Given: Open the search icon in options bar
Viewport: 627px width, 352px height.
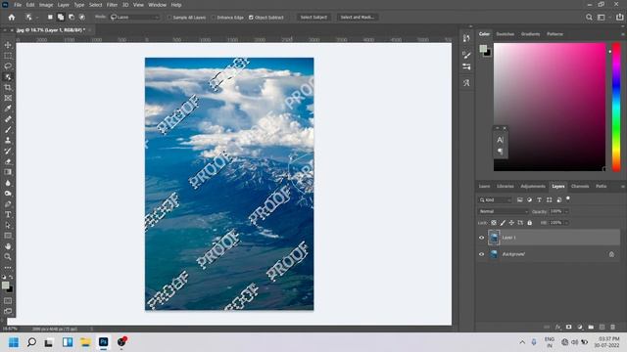Looking at the screenshot, I should click(x=589, y=18).
